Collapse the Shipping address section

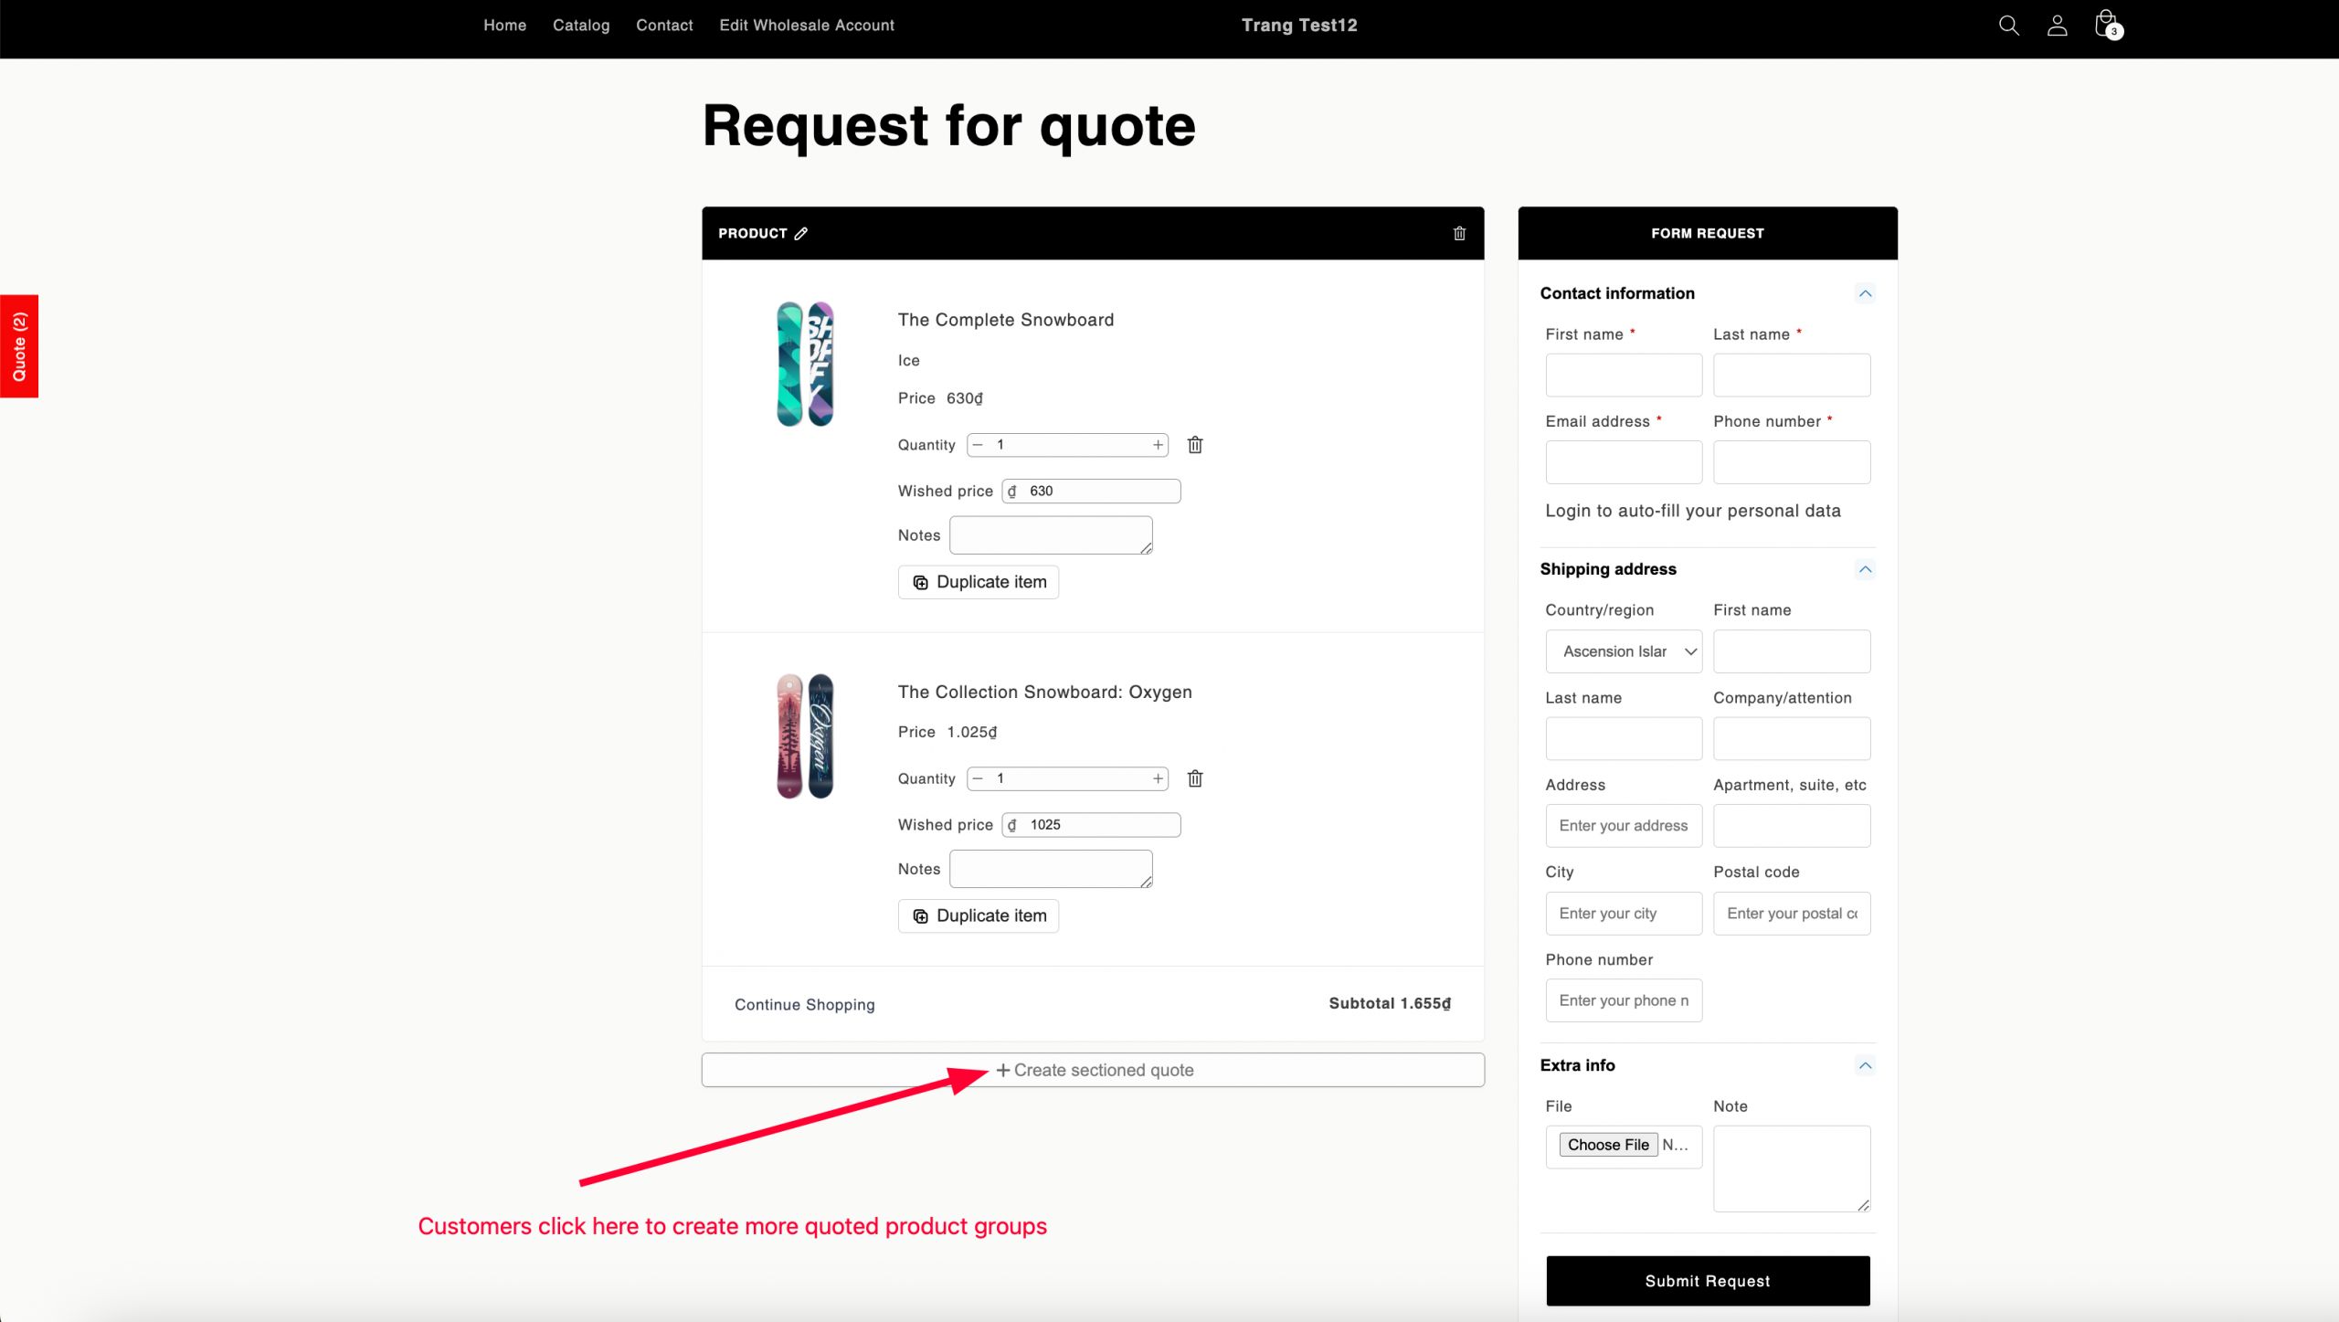click(x=1865, y=569)
